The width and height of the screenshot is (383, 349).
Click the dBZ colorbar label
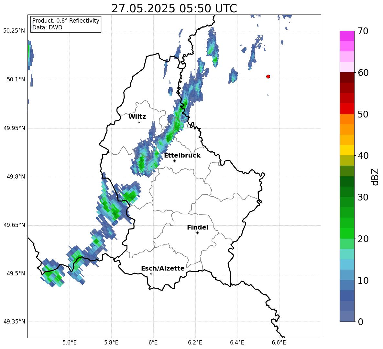(x=375, y=177)
